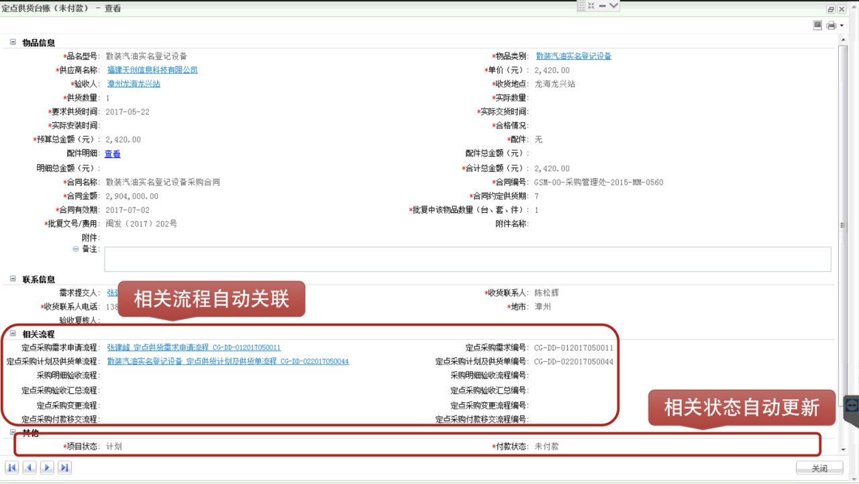Collapse the 备注 field expander
The height and width of the screenshot is (484, 859).
[76, 249]
